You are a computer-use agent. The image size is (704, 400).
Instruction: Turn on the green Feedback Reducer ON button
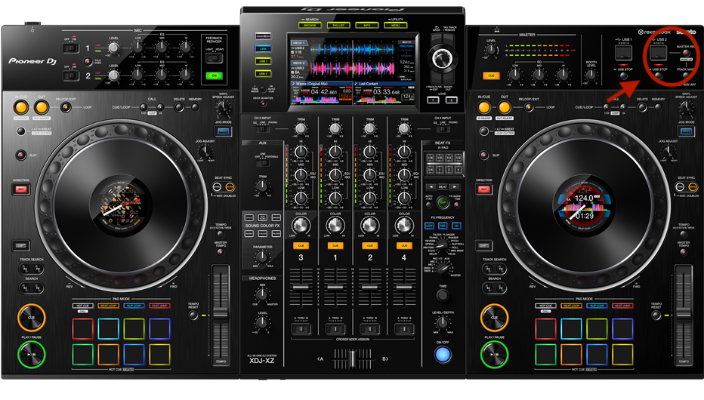pos(215,75)
